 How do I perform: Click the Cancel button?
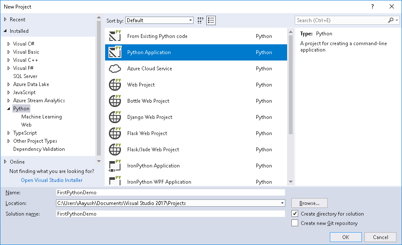coord(381,237)
